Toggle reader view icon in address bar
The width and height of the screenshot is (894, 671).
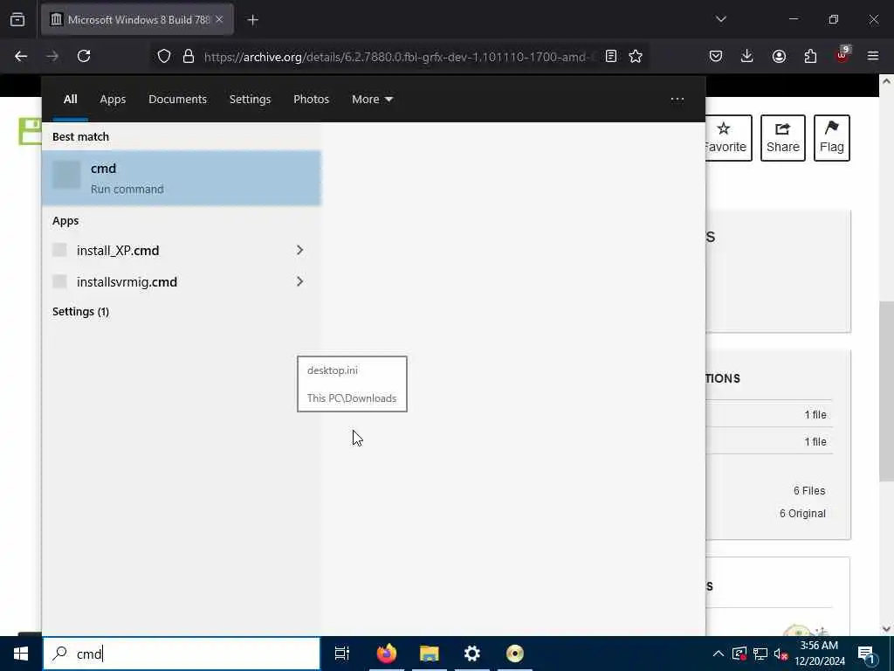coord(610,56)
